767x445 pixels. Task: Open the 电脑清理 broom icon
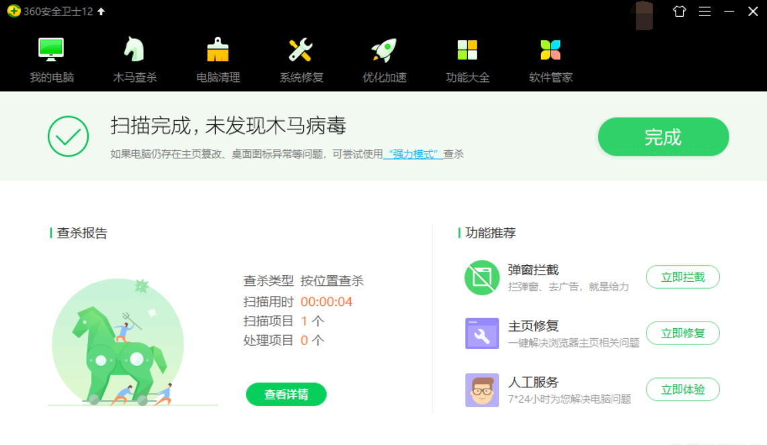coord(218,50)
